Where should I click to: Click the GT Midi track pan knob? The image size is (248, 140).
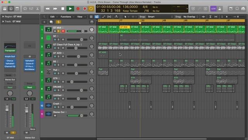coord(91,30)
